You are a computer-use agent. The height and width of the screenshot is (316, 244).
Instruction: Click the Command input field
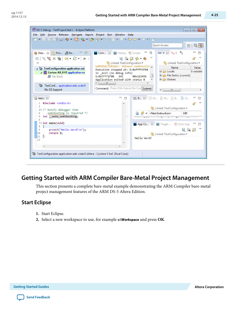click(x=126, y=88)
